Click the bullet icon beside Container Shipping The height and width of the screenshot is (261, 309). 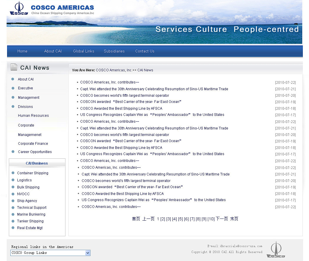[12, 173]
